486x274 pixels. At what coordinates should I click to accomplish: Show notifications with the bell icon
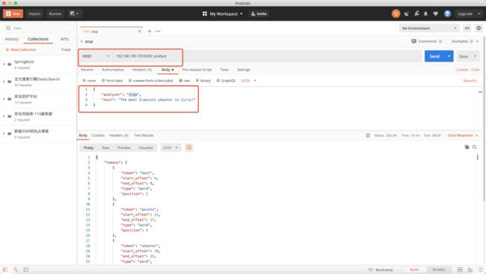click(426, 13)
